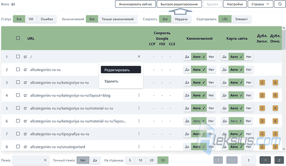Open three-dot menu for material-ru-ru row 5
Screen dimensions: 286x166
pyautogui.click(x=139, y=108)
